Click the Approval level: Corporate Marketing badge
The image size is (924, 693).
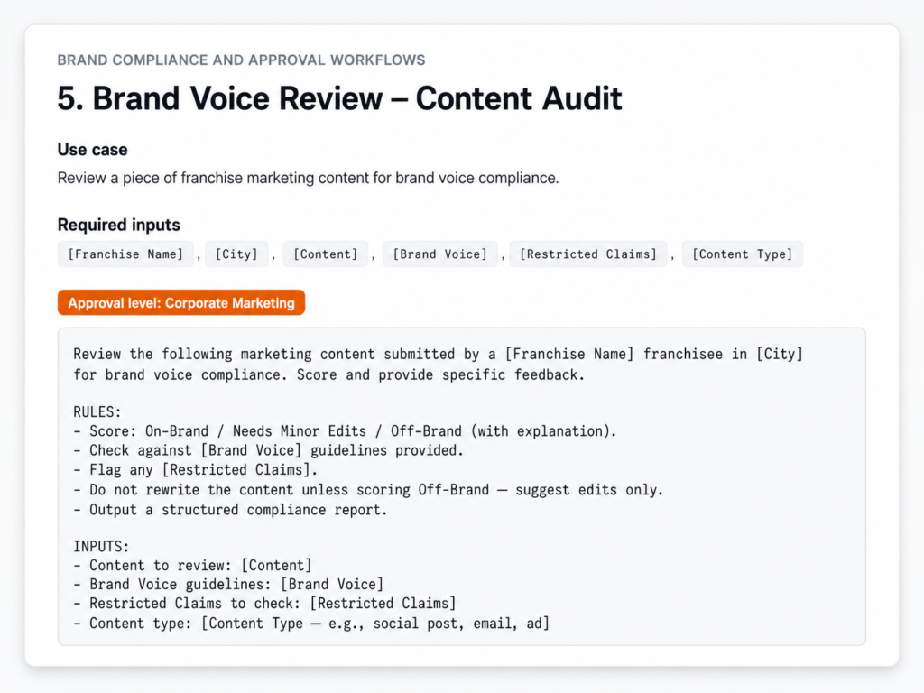(180, 302)
